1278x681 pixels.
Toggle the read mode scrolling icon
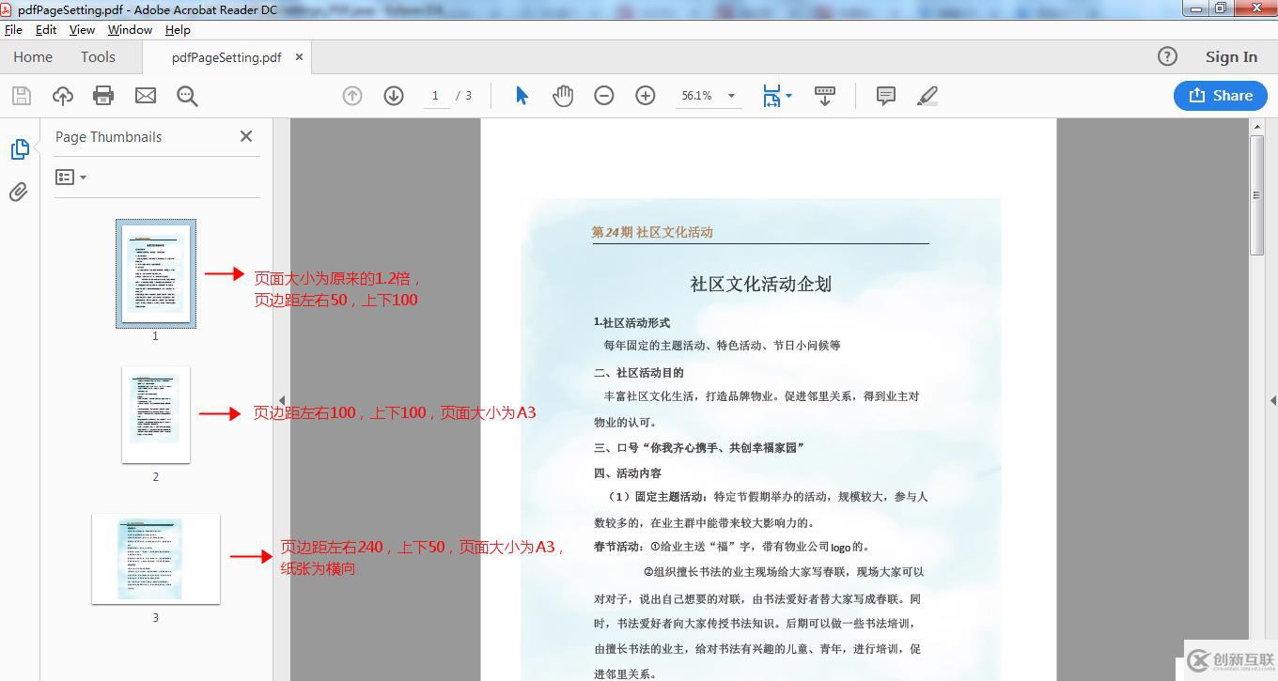click(825, 96)
